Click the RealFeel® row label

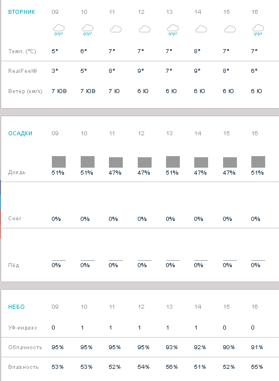(22, 71)
